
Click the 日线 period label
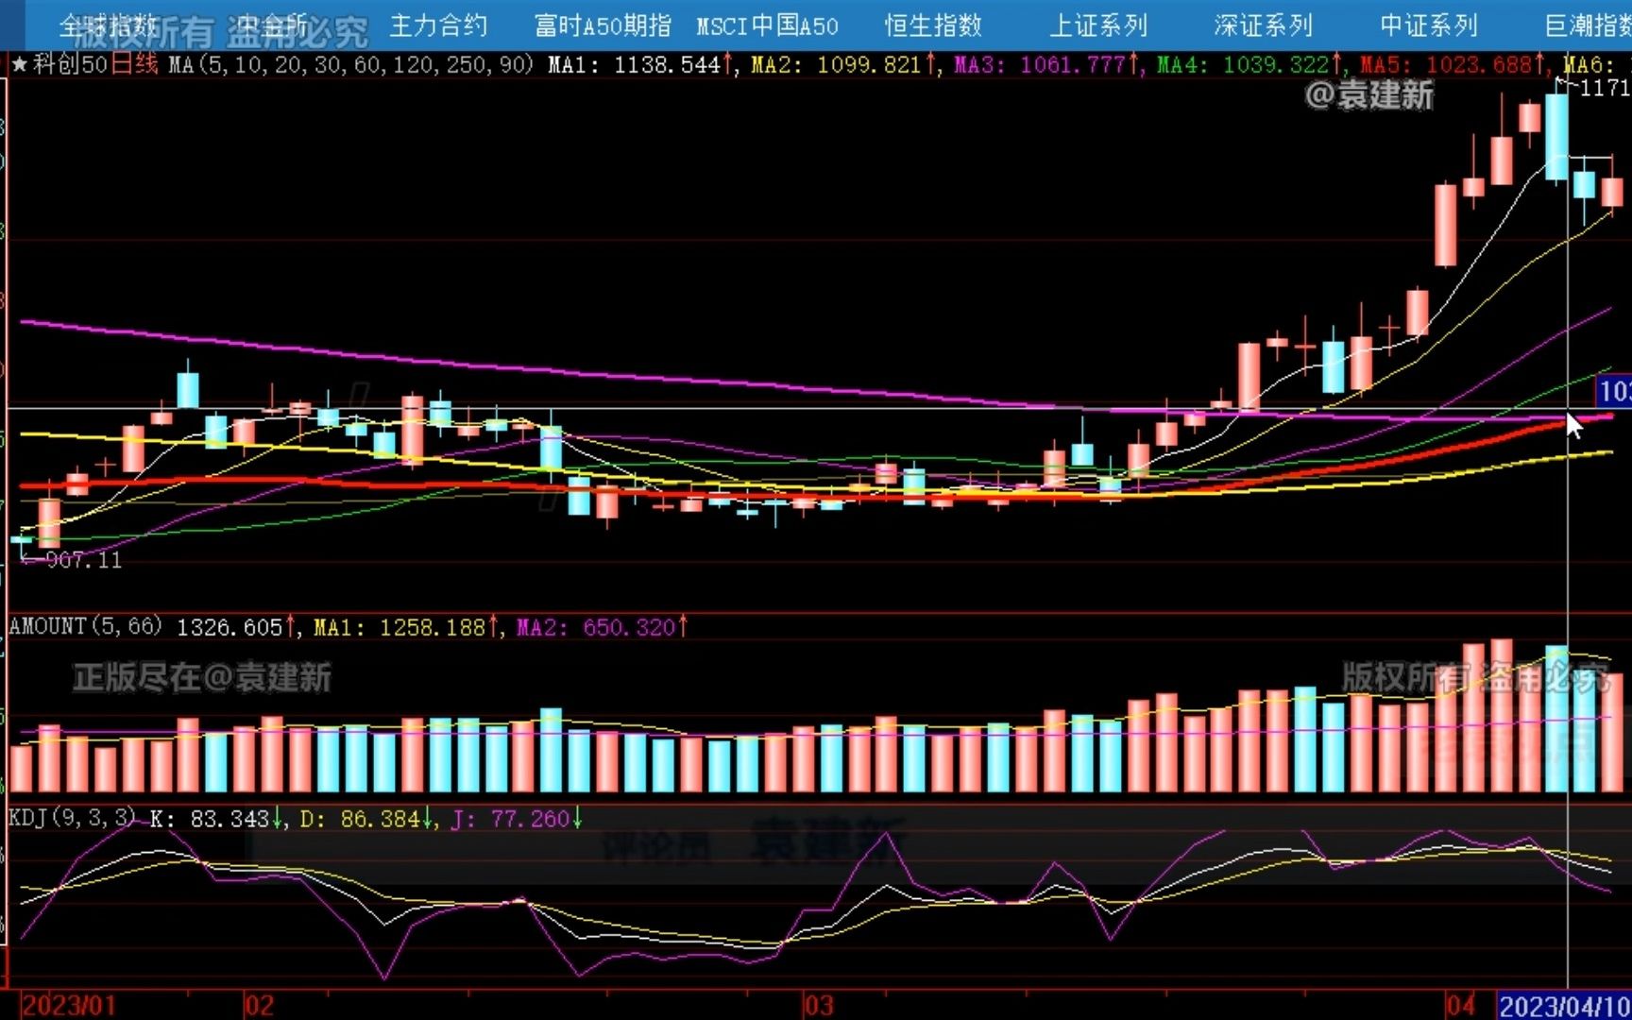point(134,65)
